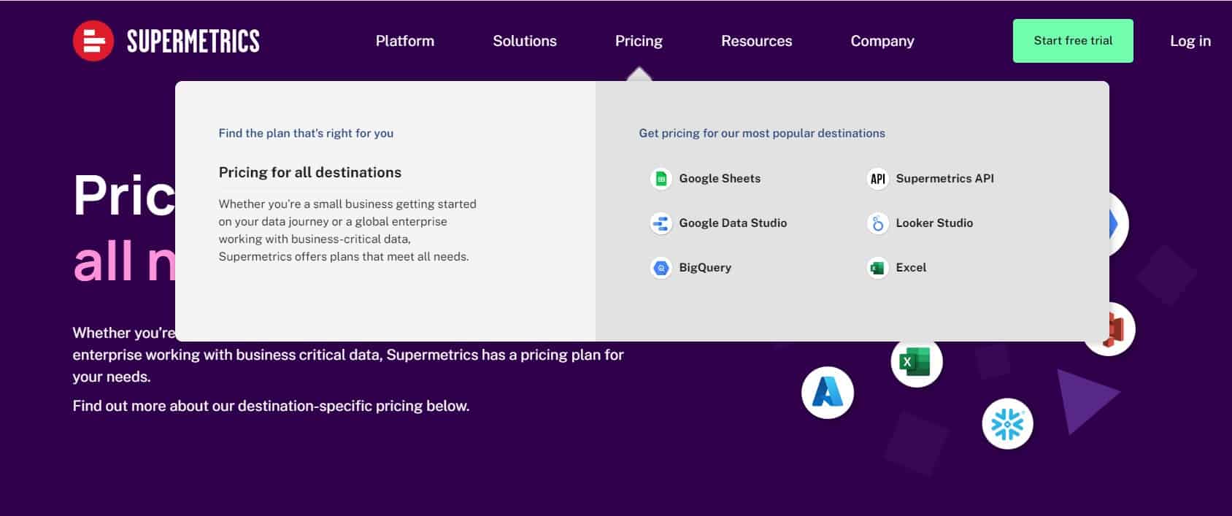Open the Company menu
The height and width of the screenshot is (516, 1232).
(882, 41)
